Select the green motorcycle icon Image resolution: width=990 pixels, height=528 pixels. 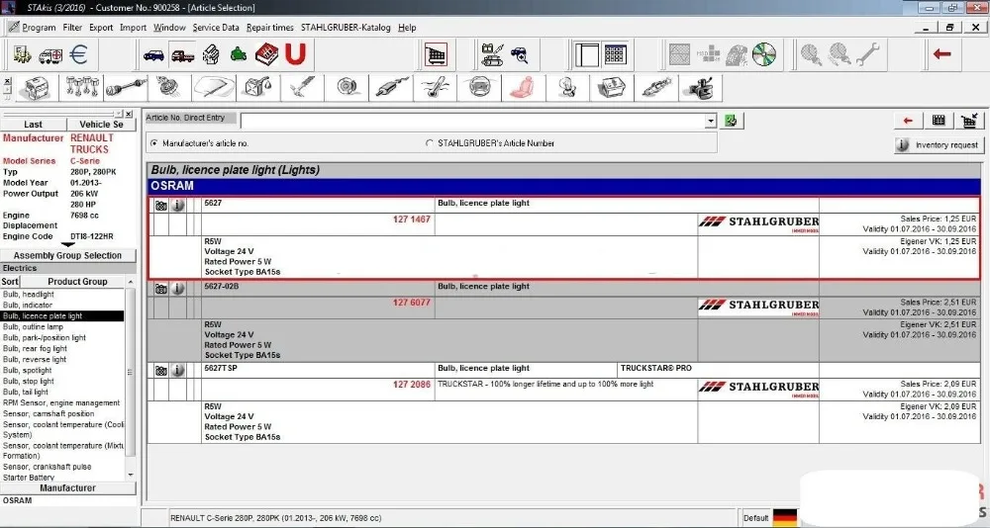point(238,55)
